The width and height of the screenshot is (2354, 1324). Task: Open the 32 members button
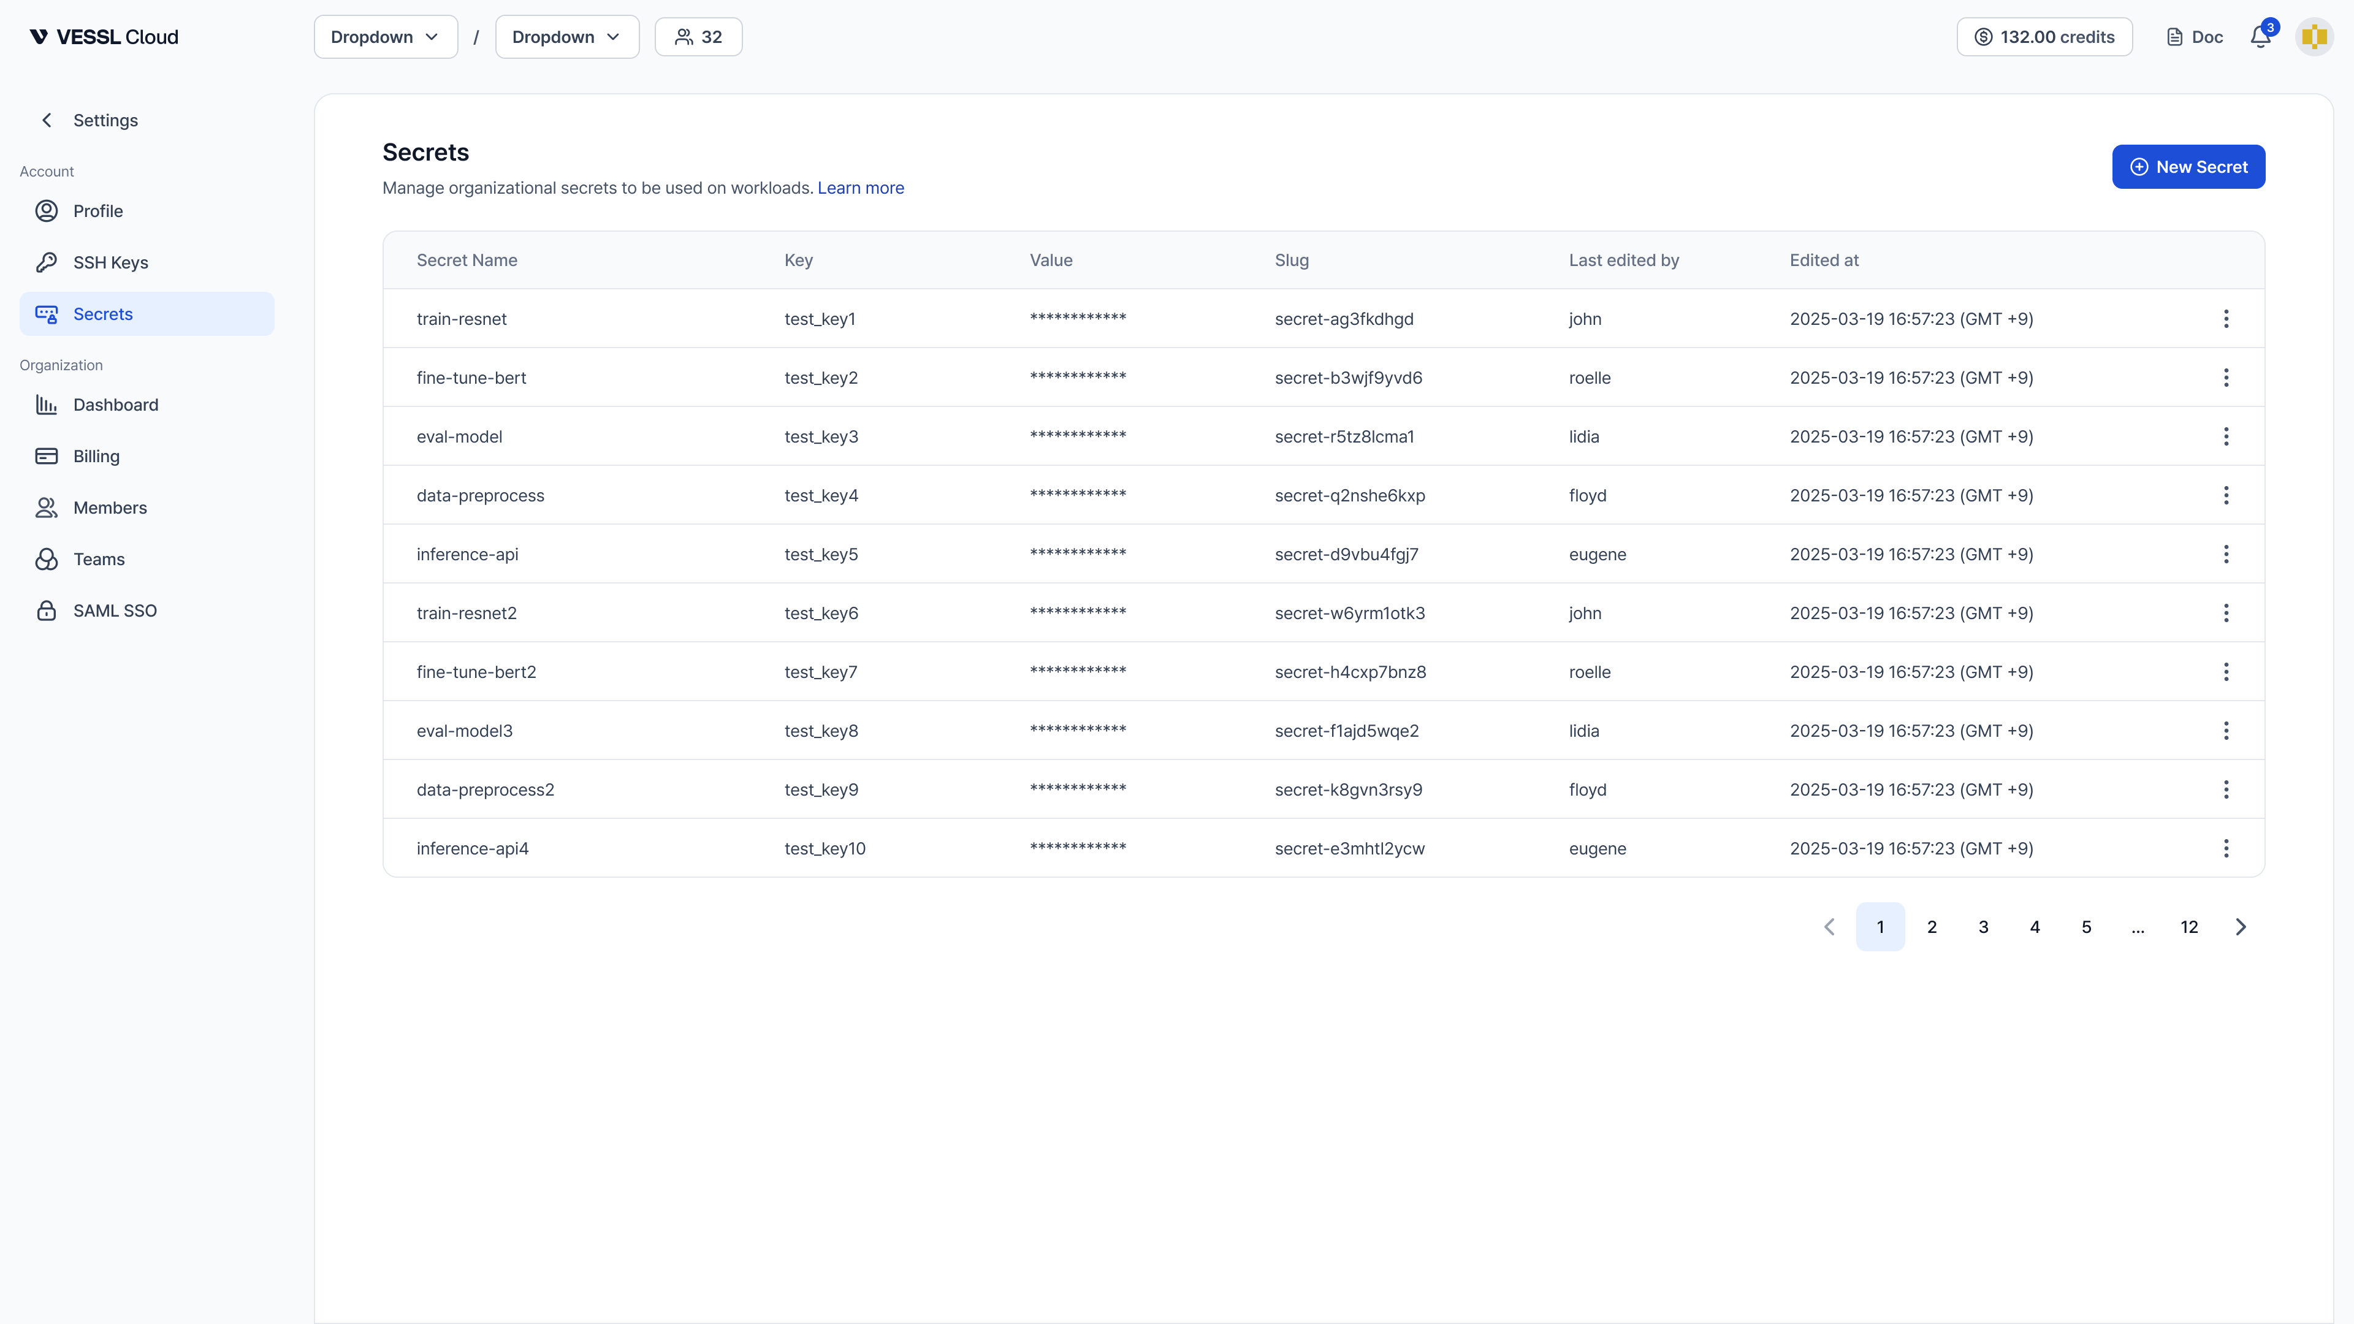pyautogui.click(x=698, y=37)
